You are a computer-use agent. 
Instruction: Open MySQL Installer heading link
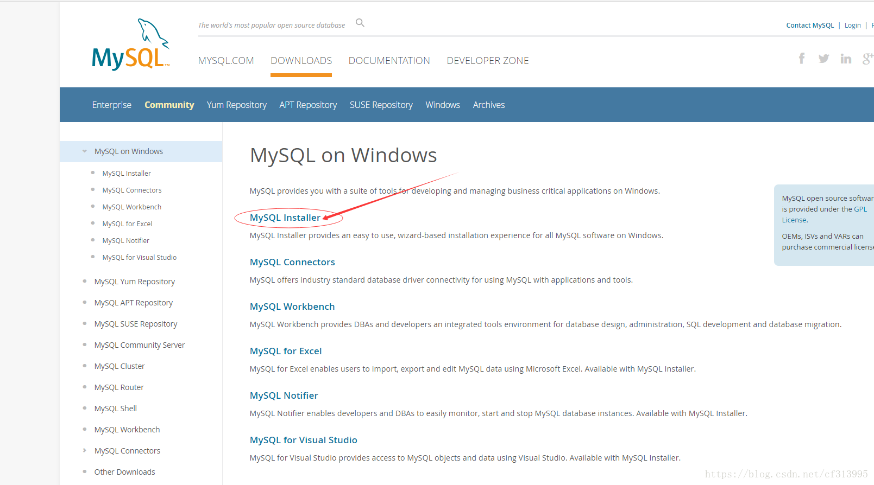(x=285, y=218)
